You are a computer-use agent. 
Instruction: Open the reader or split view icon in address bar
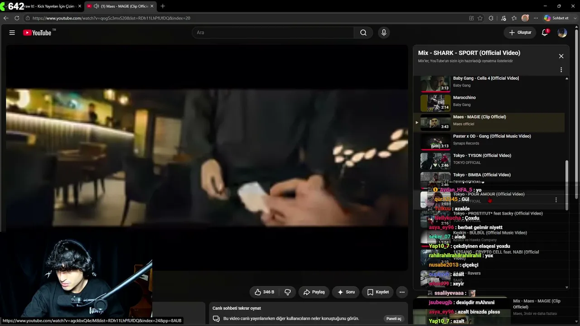tap(471, 18)
